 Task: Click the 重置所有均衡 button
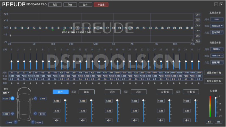click(x=213, y=73)
